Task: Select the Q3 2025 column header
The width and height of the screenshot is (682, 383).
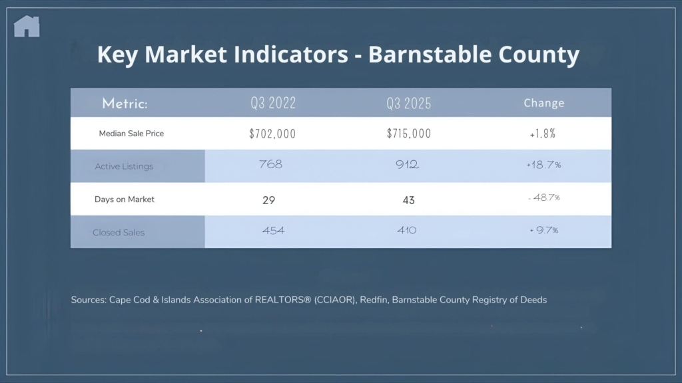Action: 409,104
